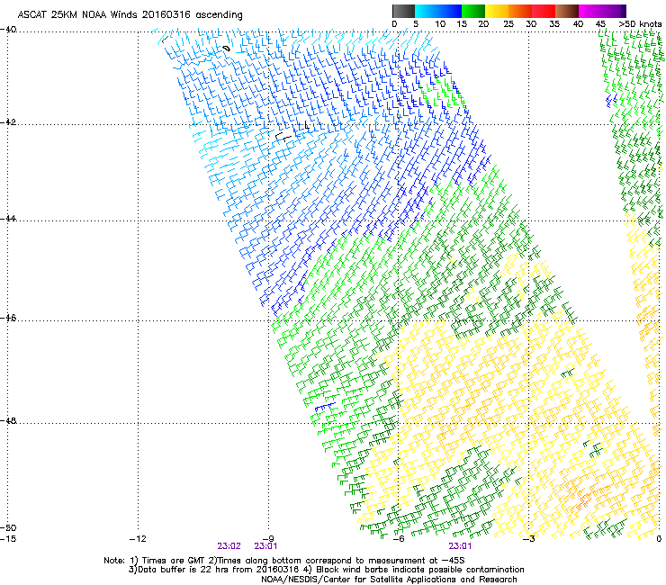Image resolution: width=666 pixels, height=585 pixels.
Task: Click the -6 longitude axis label
Action: [399, 539]
